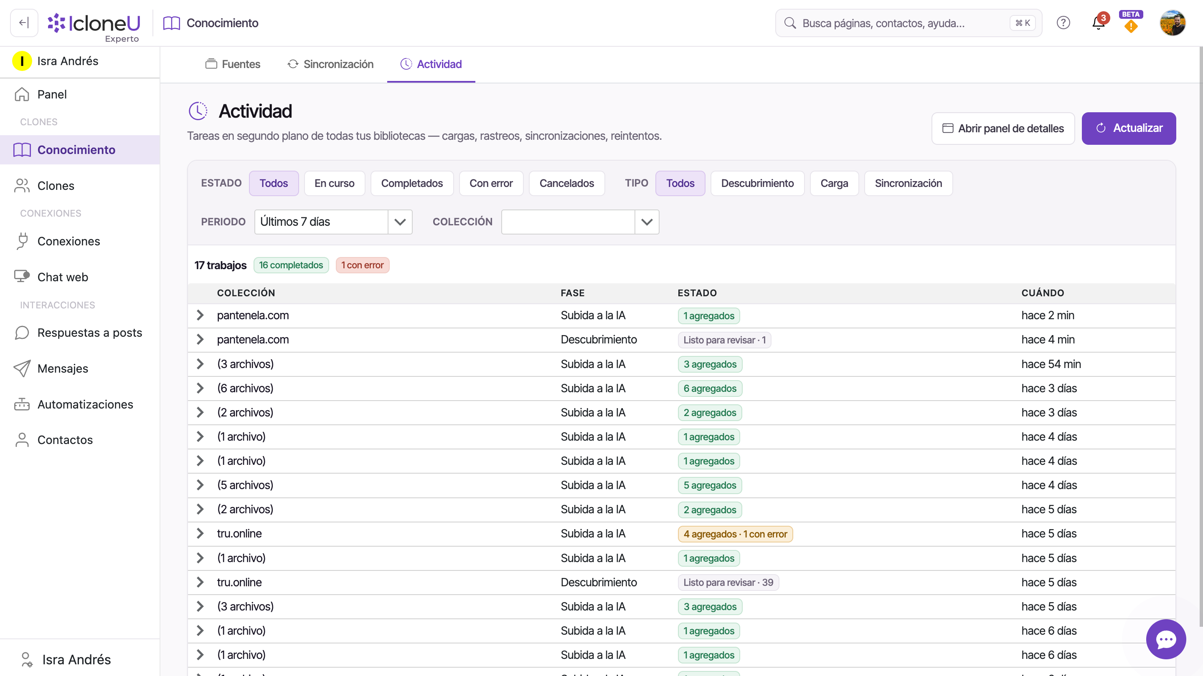Open Contactos in the sidebar
The height and width of the screenshot is (676, 1203).
(80, 440)
